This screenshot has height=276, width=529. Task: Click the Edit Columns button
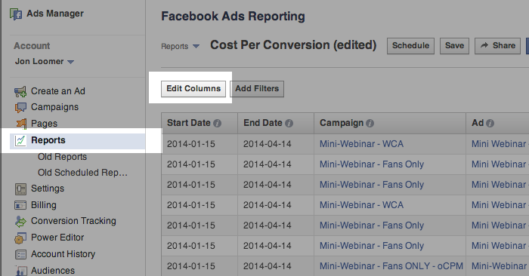point(193,89)
